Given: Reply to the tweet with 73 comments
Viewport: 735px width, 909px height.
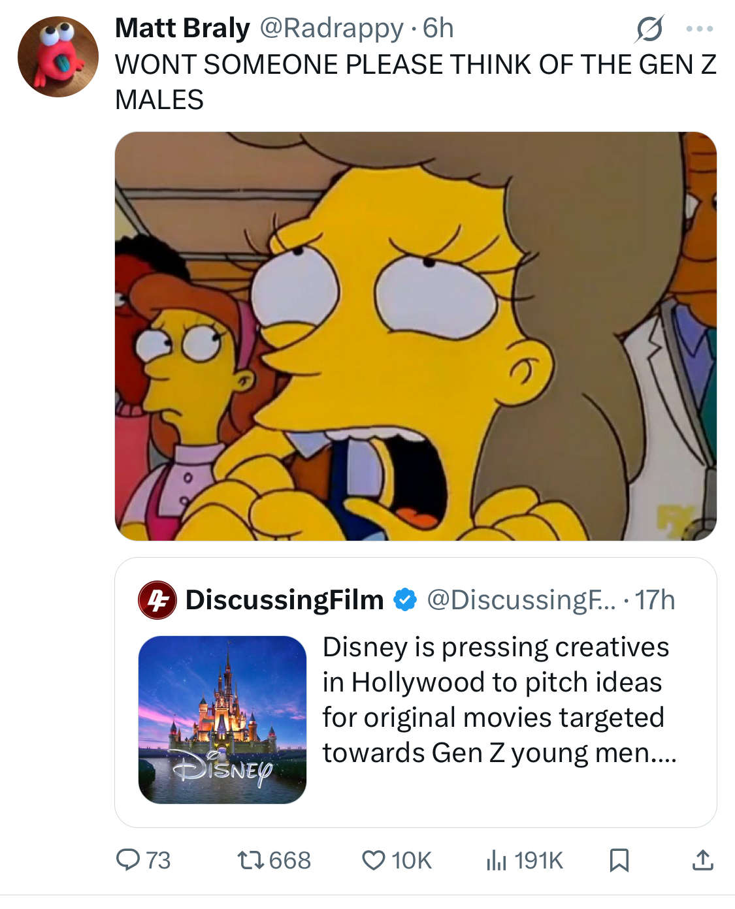Looking at the screenshot, I should 143,861.
